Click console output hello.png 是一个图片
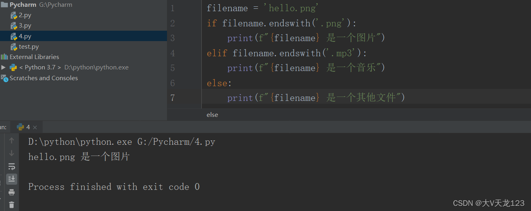The width and height of the screenshot is (531, 211). pyautogui.click(x=79, y=157)
